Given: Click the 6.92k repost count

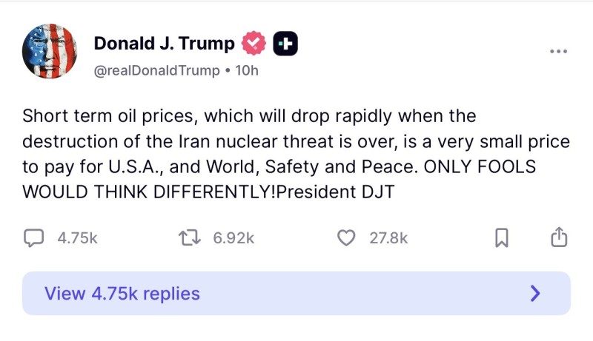Looking at the screenshot, I should tap(233, 237).
